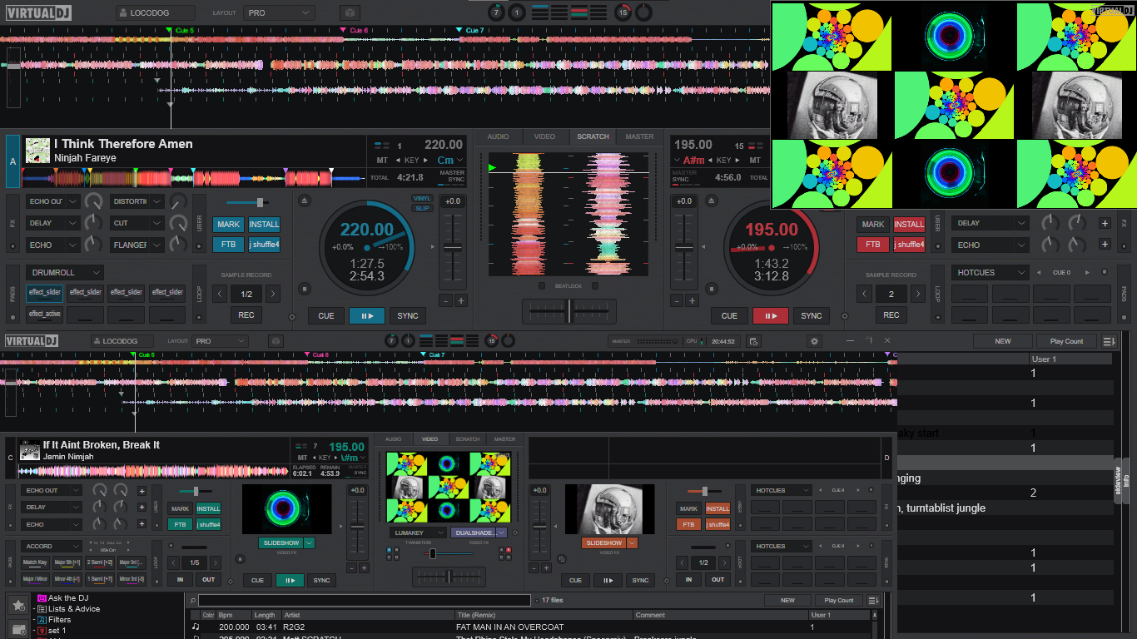
Task: Toggle VINYL mode on deck A
Action: pyautogui.click(x=423, y=199)
